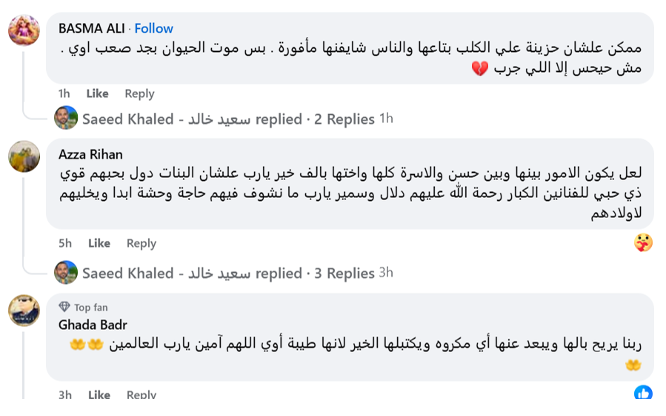
Task: Open care reaction emoji on Azza Rihan's comment
Action: (643, 243)
